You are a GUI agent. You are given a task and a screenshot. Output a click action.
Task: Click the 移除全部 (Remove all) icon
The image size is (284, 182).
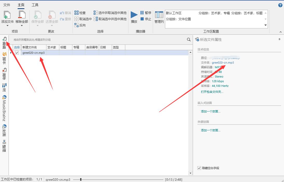point(22,15)
